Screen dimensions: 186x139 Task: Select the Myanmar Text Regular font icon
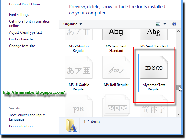[x=154, y=67]
